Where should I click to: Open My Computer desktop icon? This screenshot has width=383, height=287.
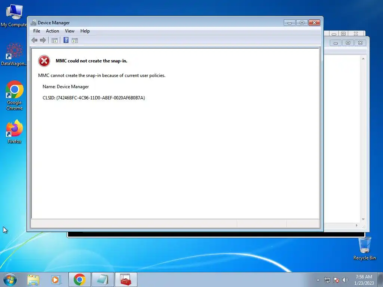click(14, 15)
